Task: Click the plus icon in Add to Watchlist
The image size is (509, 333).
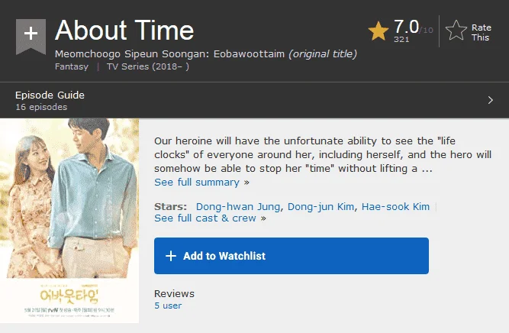Action: [x=171, y=256]
